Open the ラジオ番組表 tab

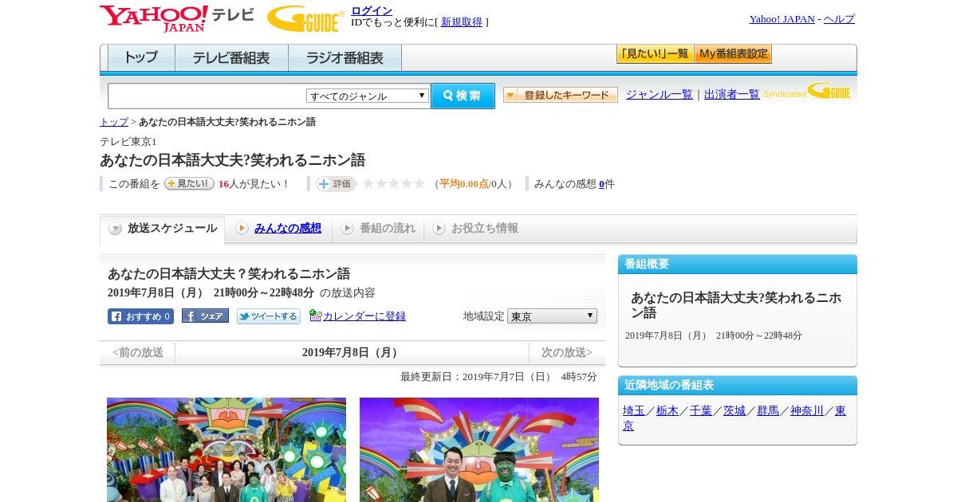tap(345, 58)
